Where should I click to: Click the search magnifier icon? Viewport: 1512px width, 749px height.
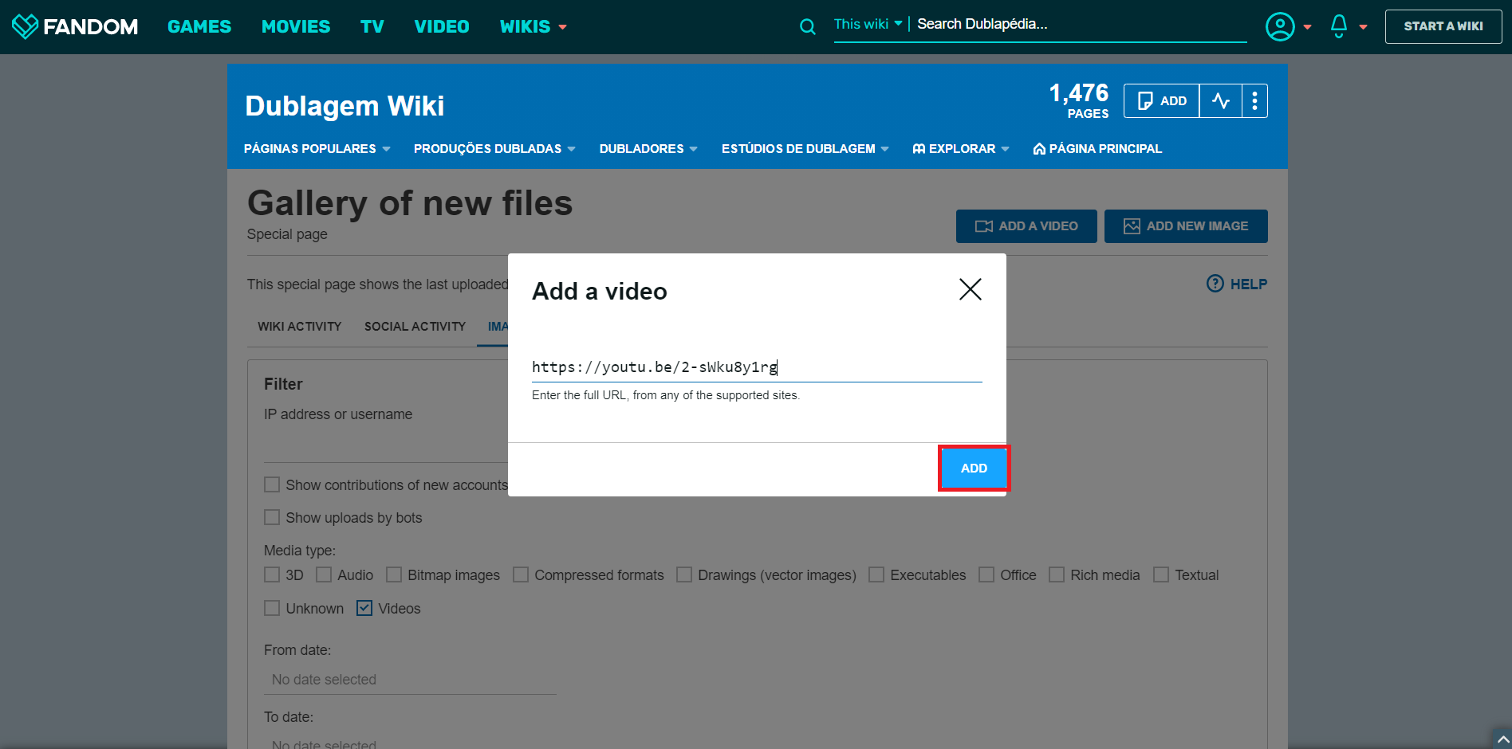(808, 27)
